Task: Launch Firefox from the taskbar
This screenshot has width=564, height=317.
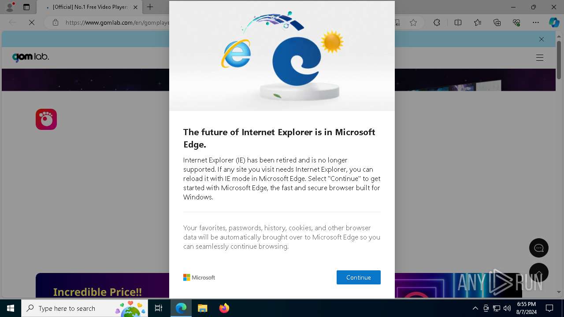Action: (224, 308)
